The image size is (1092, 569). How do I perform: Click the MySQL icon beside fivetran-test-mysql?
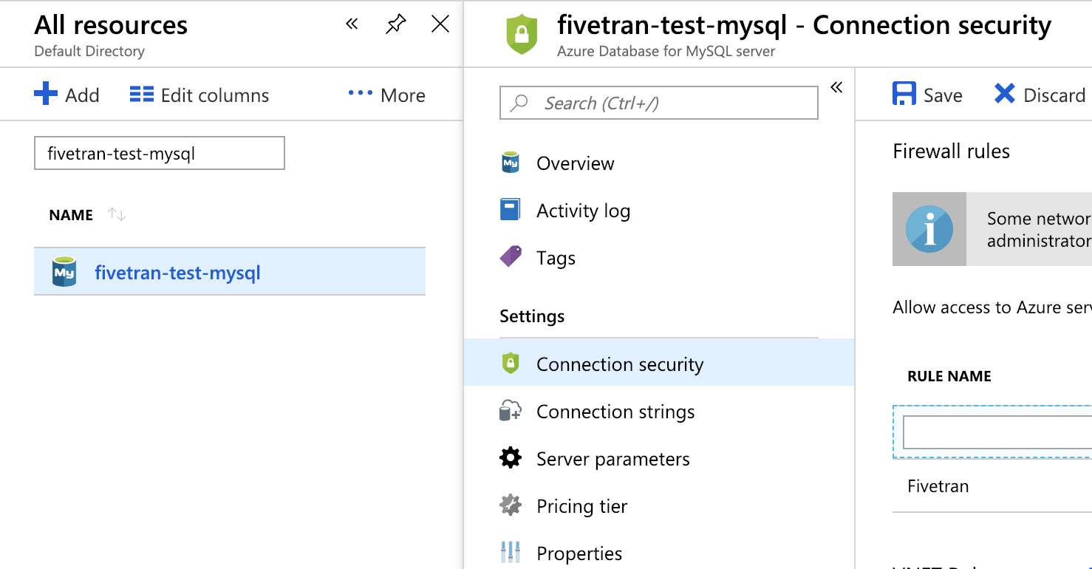(64, 272)
